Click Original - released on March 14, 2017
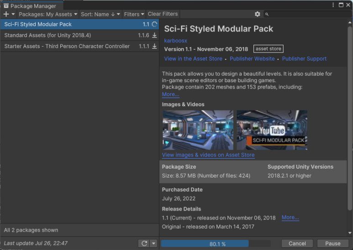Image resolution: width=353 pixels, height=250 pixels. (208, 227)
